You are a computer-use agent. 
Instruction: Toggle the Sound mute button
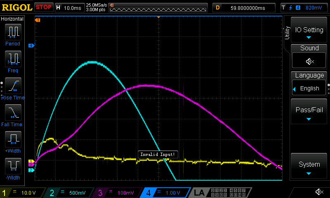[309, 61]
